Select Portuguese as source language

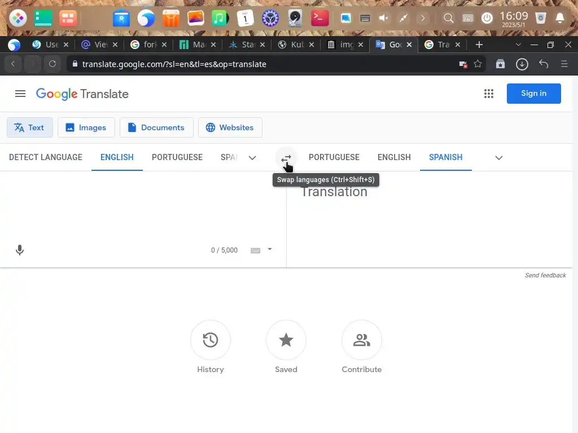pyautogui.click(x=177, y=157)
